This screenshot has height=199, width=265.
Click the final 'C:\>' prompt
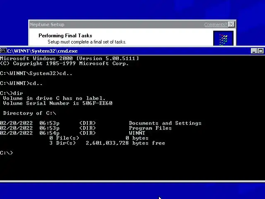(x=7, y=153)
